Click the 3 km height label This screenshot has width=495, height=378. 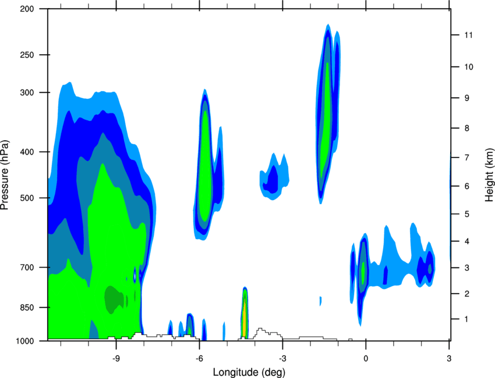click(x=467, y=268)
